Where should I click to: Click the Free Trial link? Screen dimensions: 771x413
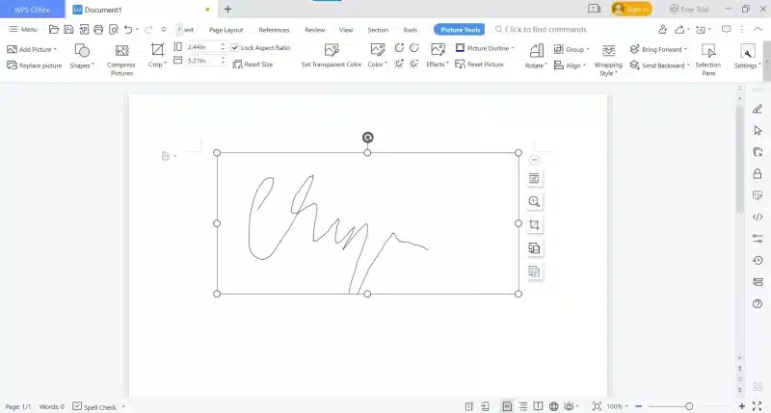(689, 9)
